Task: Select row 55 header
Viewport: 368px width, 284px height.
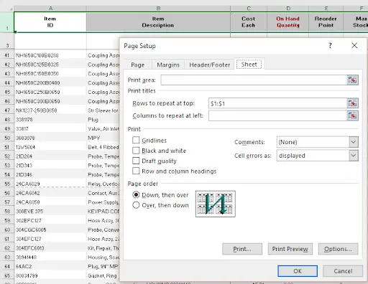Action: [7, 184]
